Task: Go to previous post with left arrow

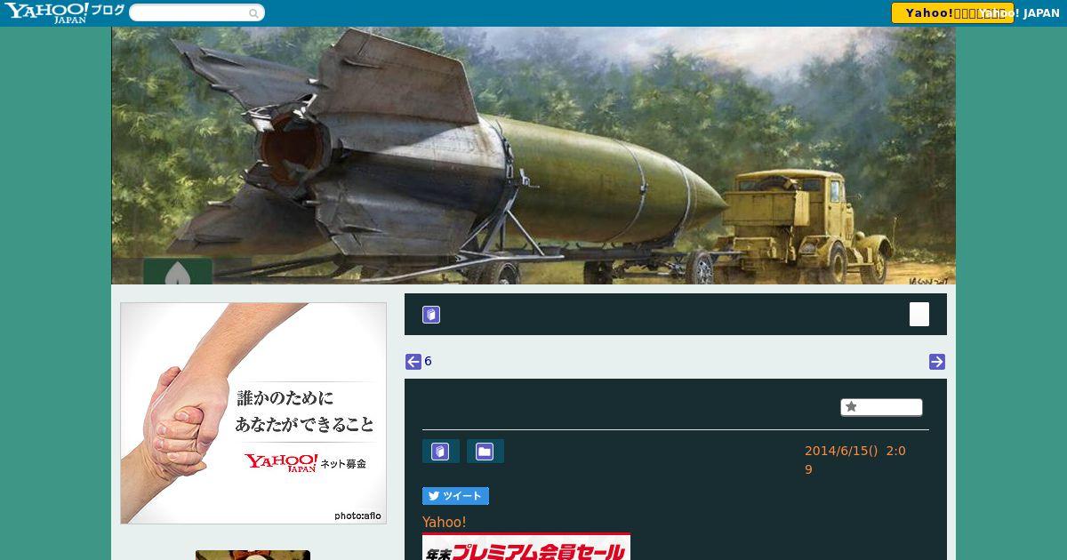Action: 413,362
